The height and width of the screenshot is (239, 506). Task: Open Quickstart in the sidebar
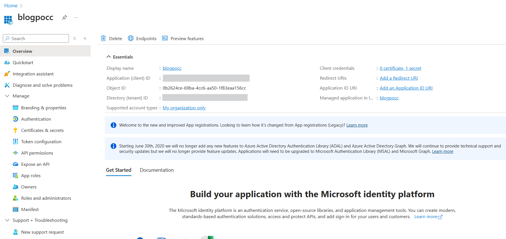(x=45, y=62)
